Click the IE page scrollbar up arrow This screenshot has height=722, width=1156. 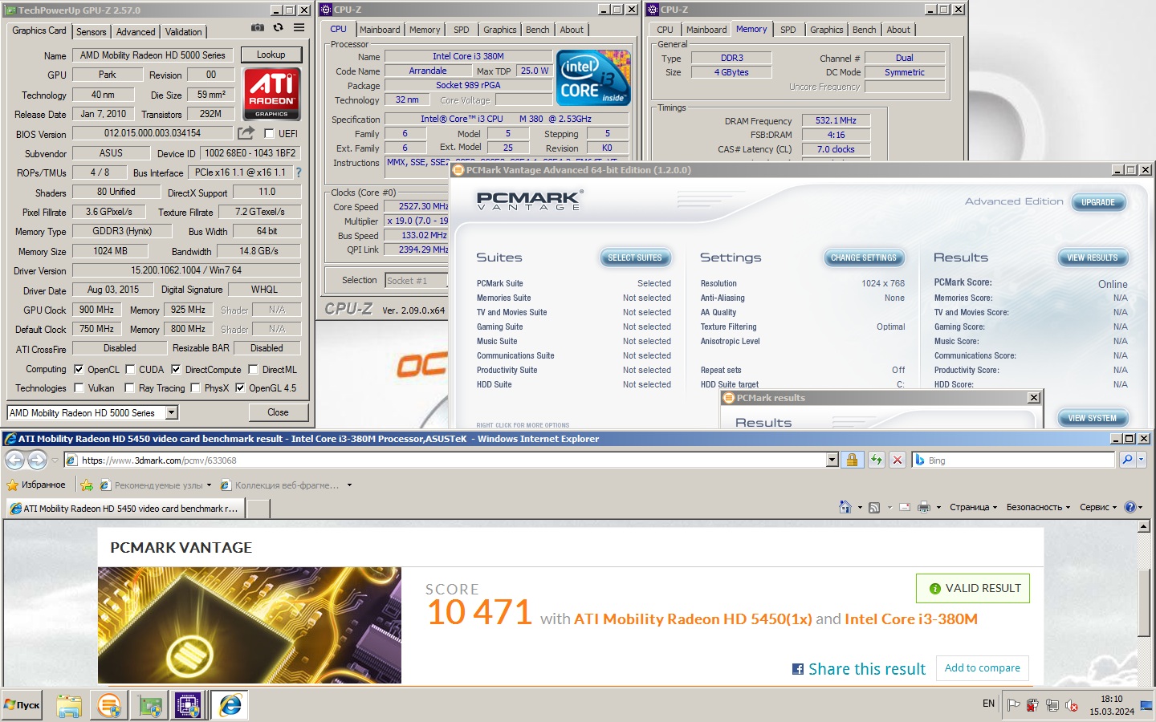(1144, 527)
